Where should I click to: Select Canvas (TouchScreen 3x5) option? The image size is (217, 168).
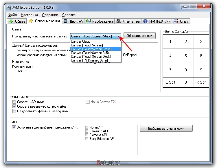pos(96,53)
